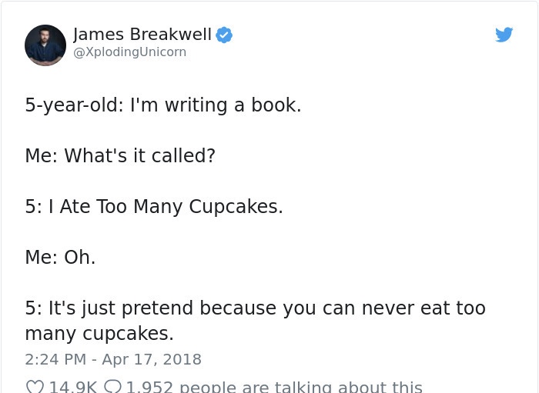Click the 1,952 conversation number
Image resolution: width=539 pixels, height=393 pixels.
[x=149, y=387]
